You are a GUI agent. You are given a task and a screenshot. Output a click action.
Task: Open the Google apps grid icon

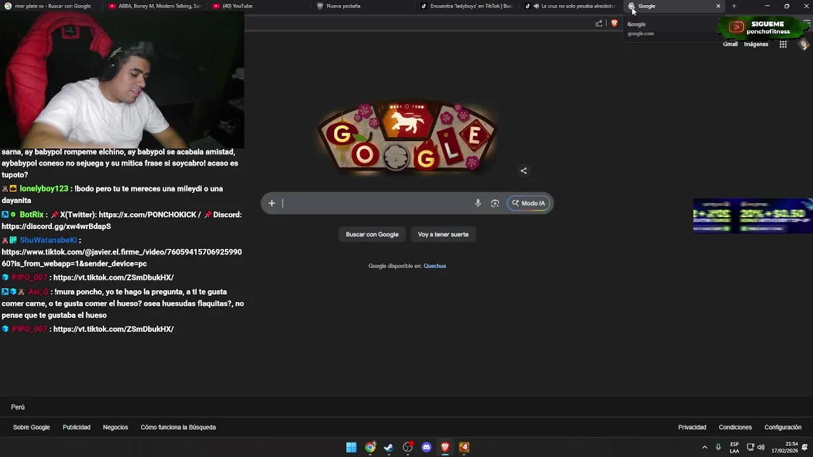tap(783, 44)
